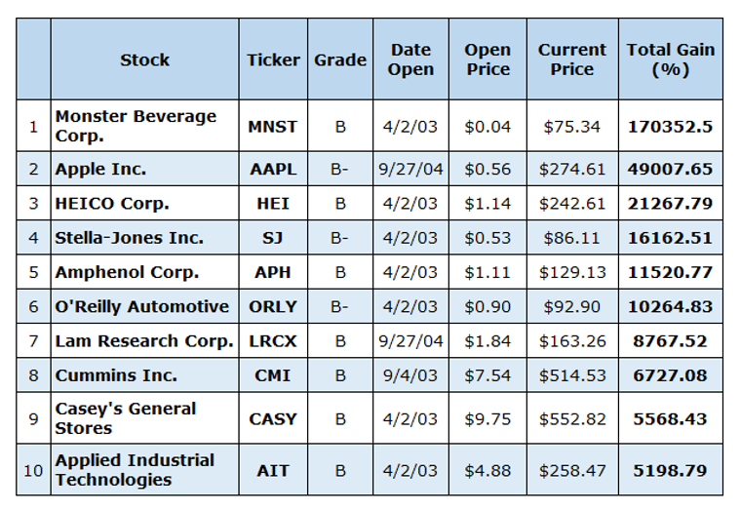
Task: Click the MNST ticker symbol
Action: click(x=273, y=126)
